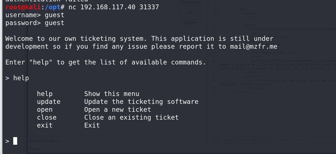The height and width of the screenshot is (154, 336).
Task: Click the 'open' command in help list
Action: pos(44,110)
